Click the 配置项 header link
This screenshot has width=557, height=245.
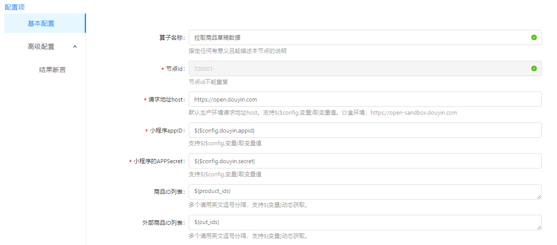[14, 7]
